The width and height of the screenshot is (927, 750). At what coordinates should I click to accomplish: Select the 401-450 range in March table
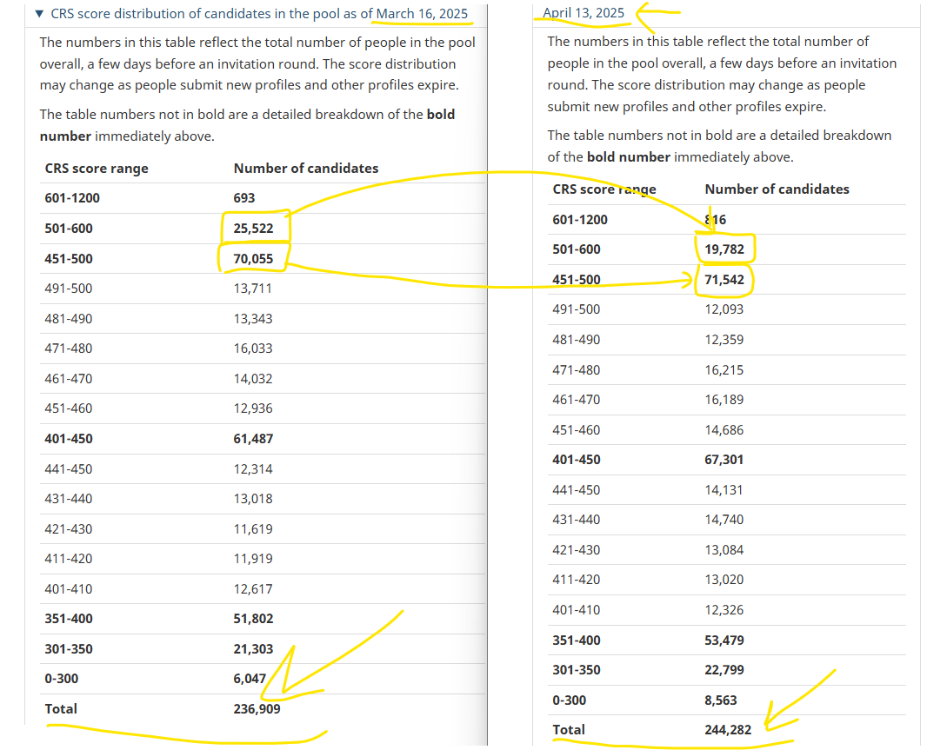69,439
